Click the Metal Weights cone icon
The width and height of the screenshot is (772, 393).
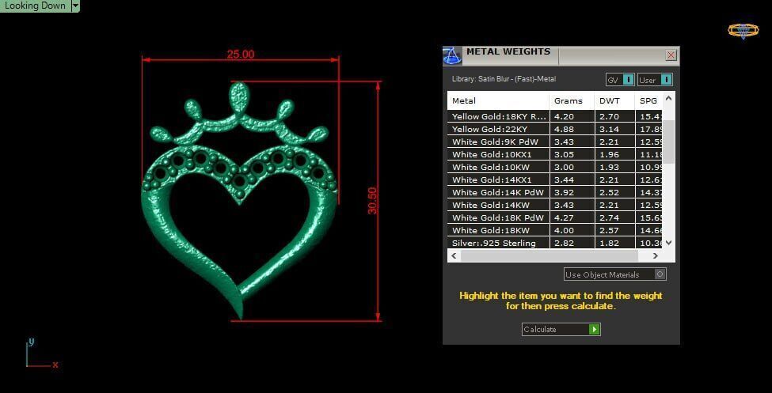click(x=452, y=55)
